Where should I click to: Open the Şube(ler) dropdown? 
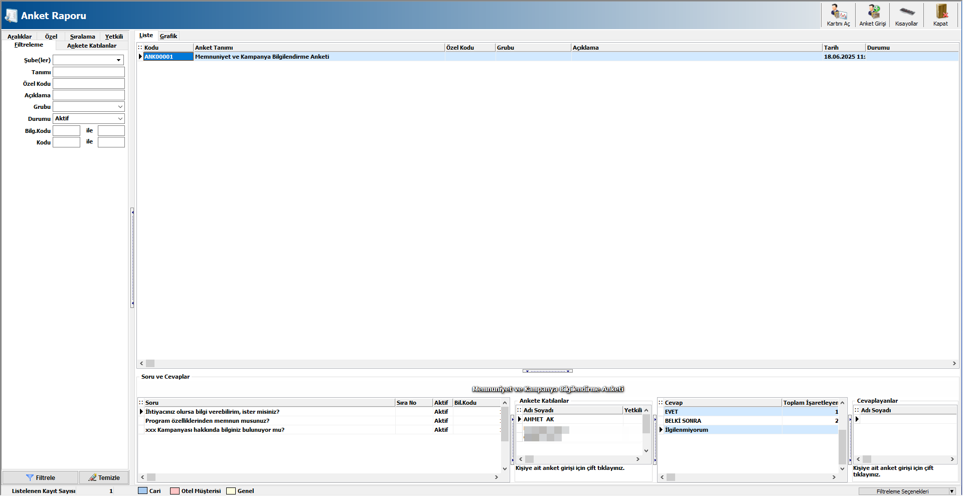pyautogui.click(x=118, y=60)
